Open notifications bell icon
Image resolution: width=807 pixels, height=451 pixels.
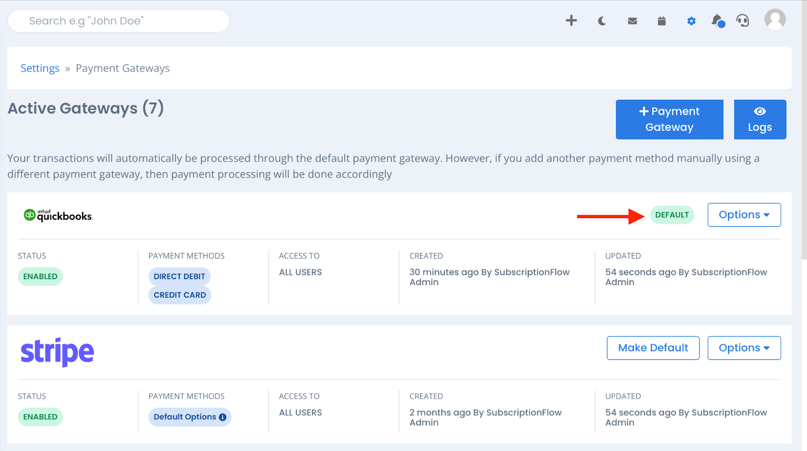(x=718, y=21)
